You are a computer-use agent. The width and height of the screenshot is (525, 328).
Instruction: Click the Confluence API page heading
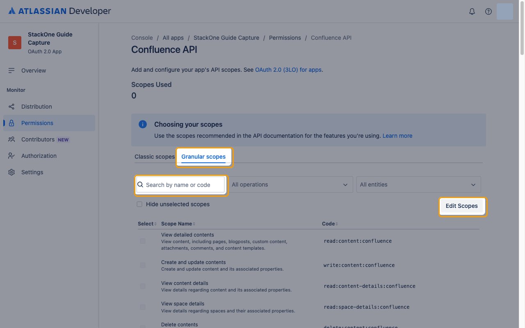tap(164, 50)
